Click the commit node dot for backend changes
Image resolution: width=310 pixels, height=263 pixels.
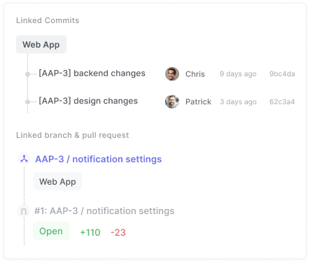click(27, 74)
